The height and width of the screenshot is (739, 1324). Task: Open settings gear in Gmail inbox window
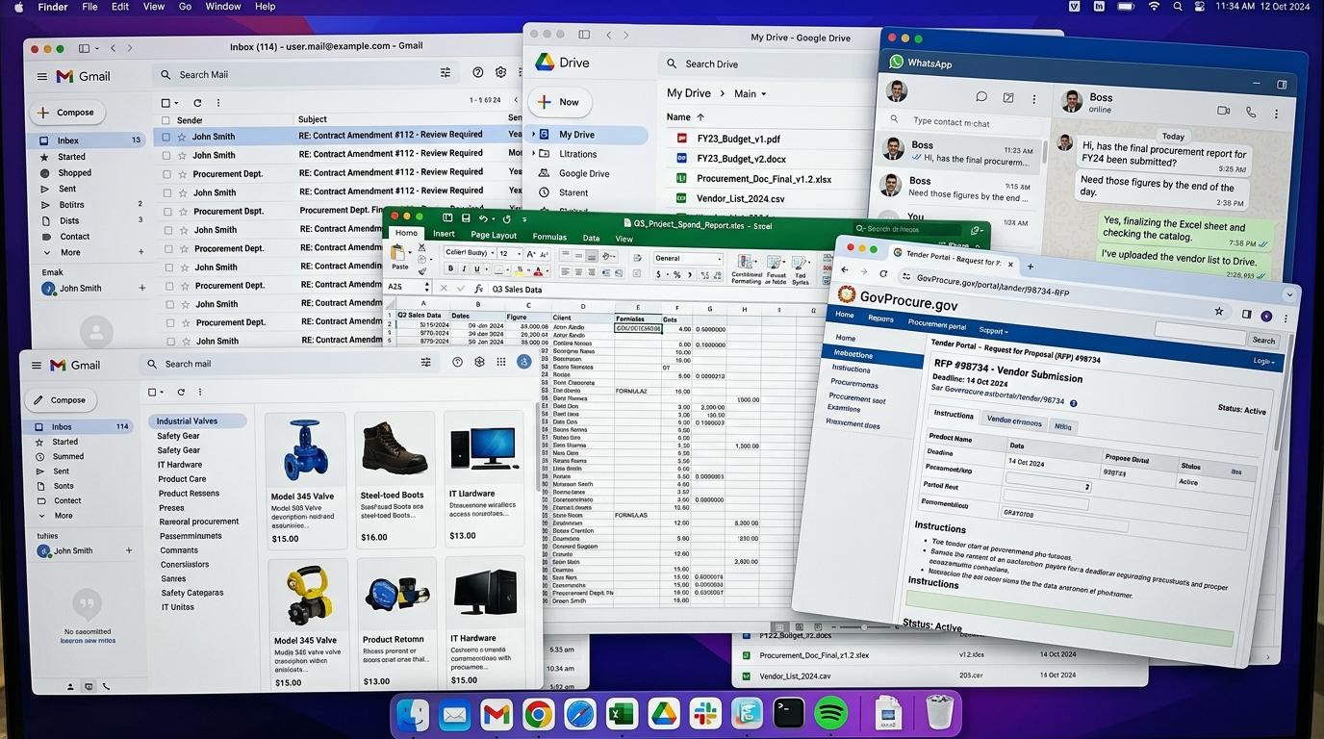500,73
